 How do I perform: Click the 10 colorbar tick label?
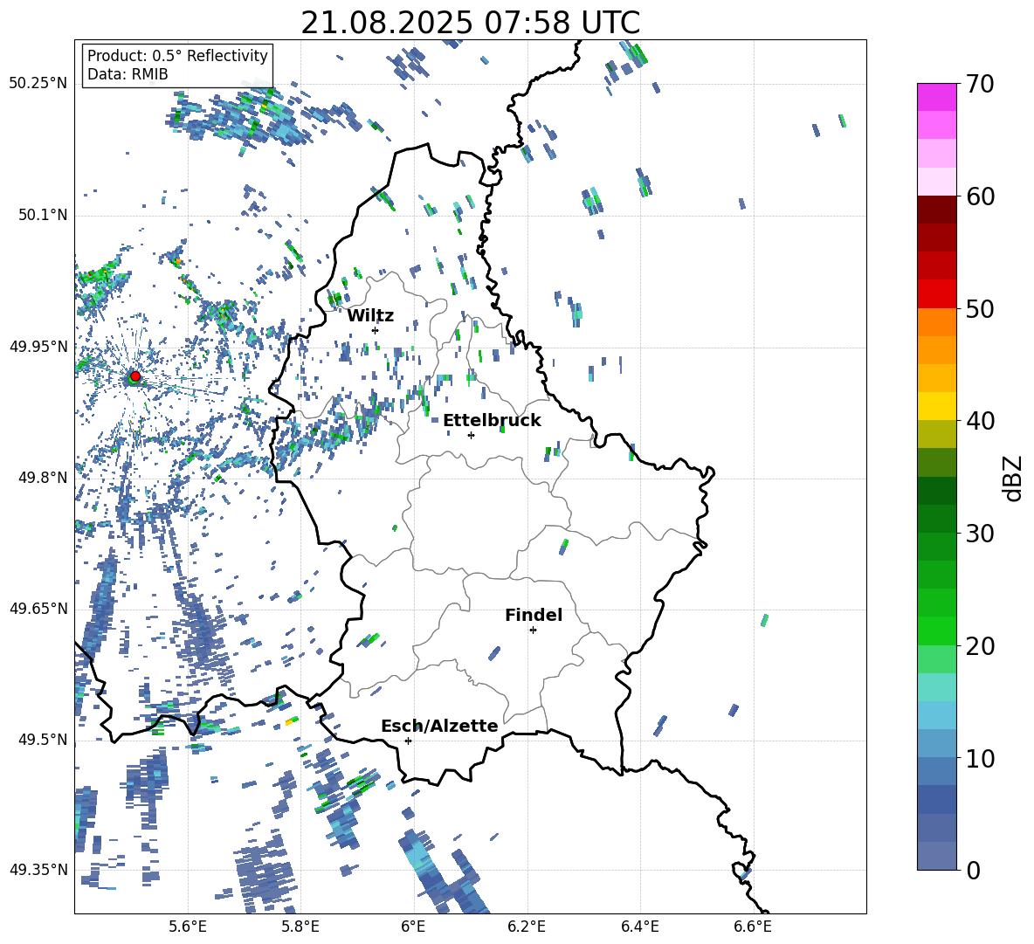980,758
